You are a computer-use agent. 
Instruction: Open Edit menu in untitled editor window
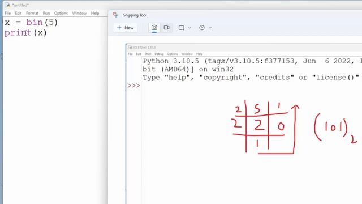[18, 13]
